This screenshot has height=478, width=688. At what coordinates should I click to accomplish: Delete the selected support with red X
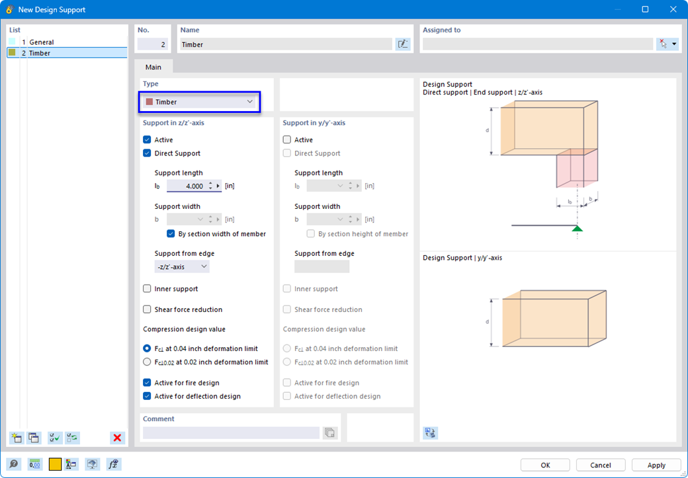(x=117, y=438)
